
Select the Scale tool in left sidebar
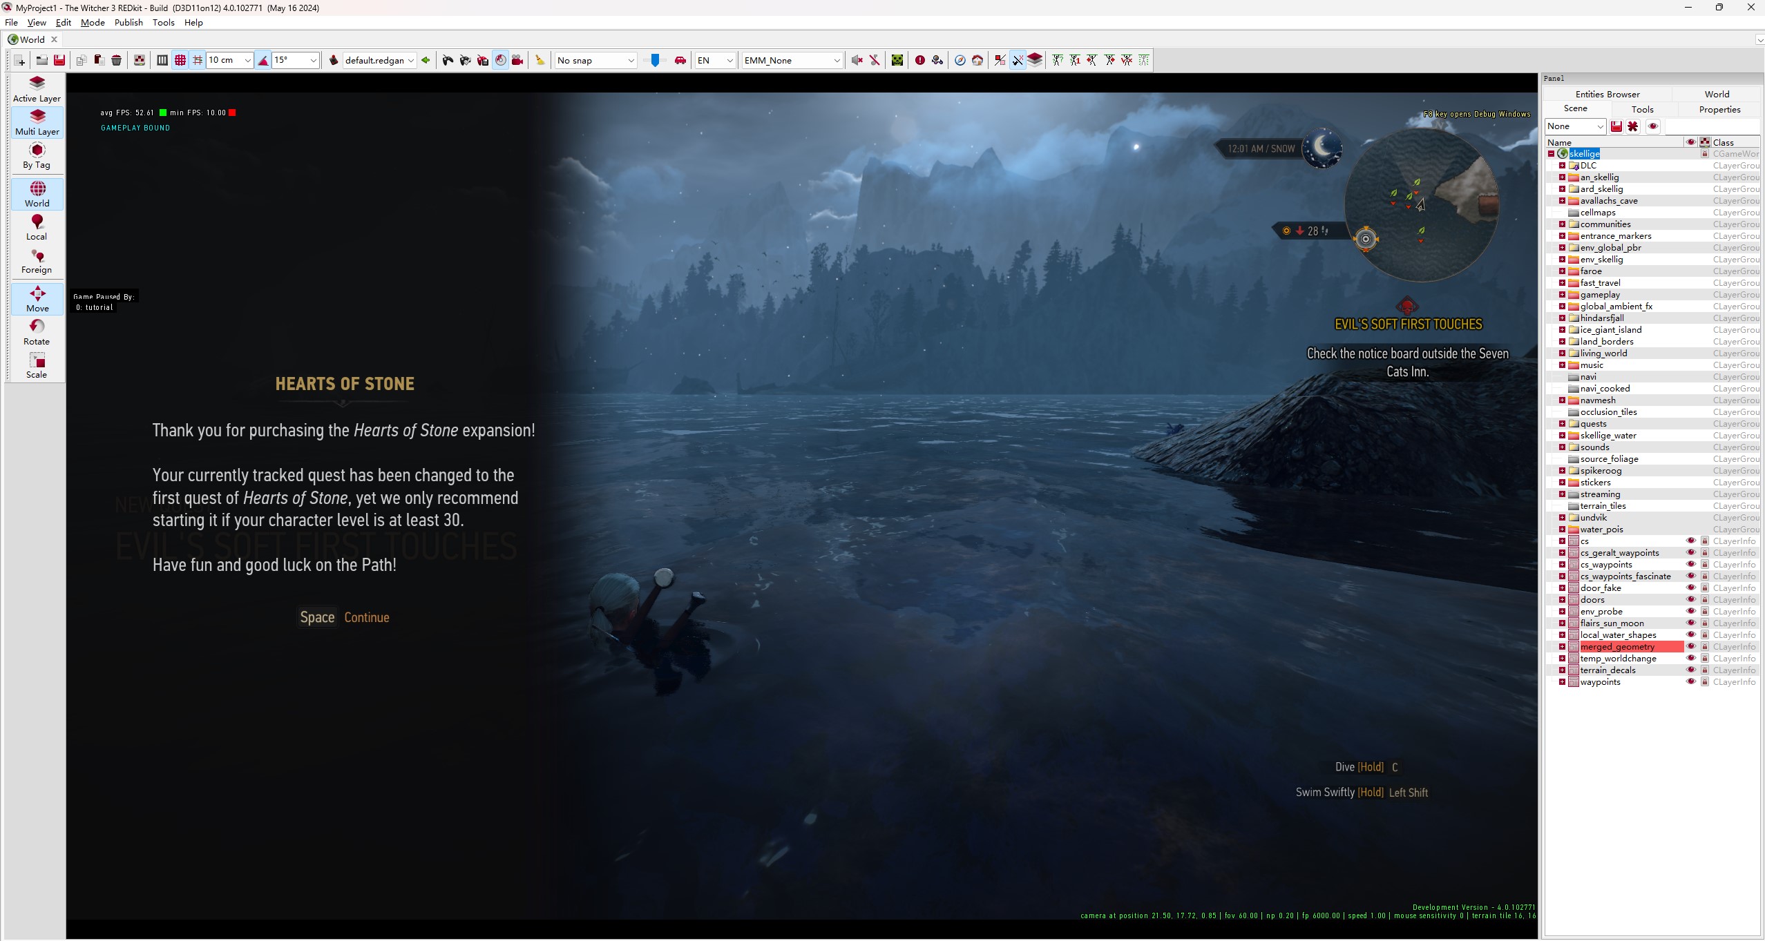pos(37,365)
